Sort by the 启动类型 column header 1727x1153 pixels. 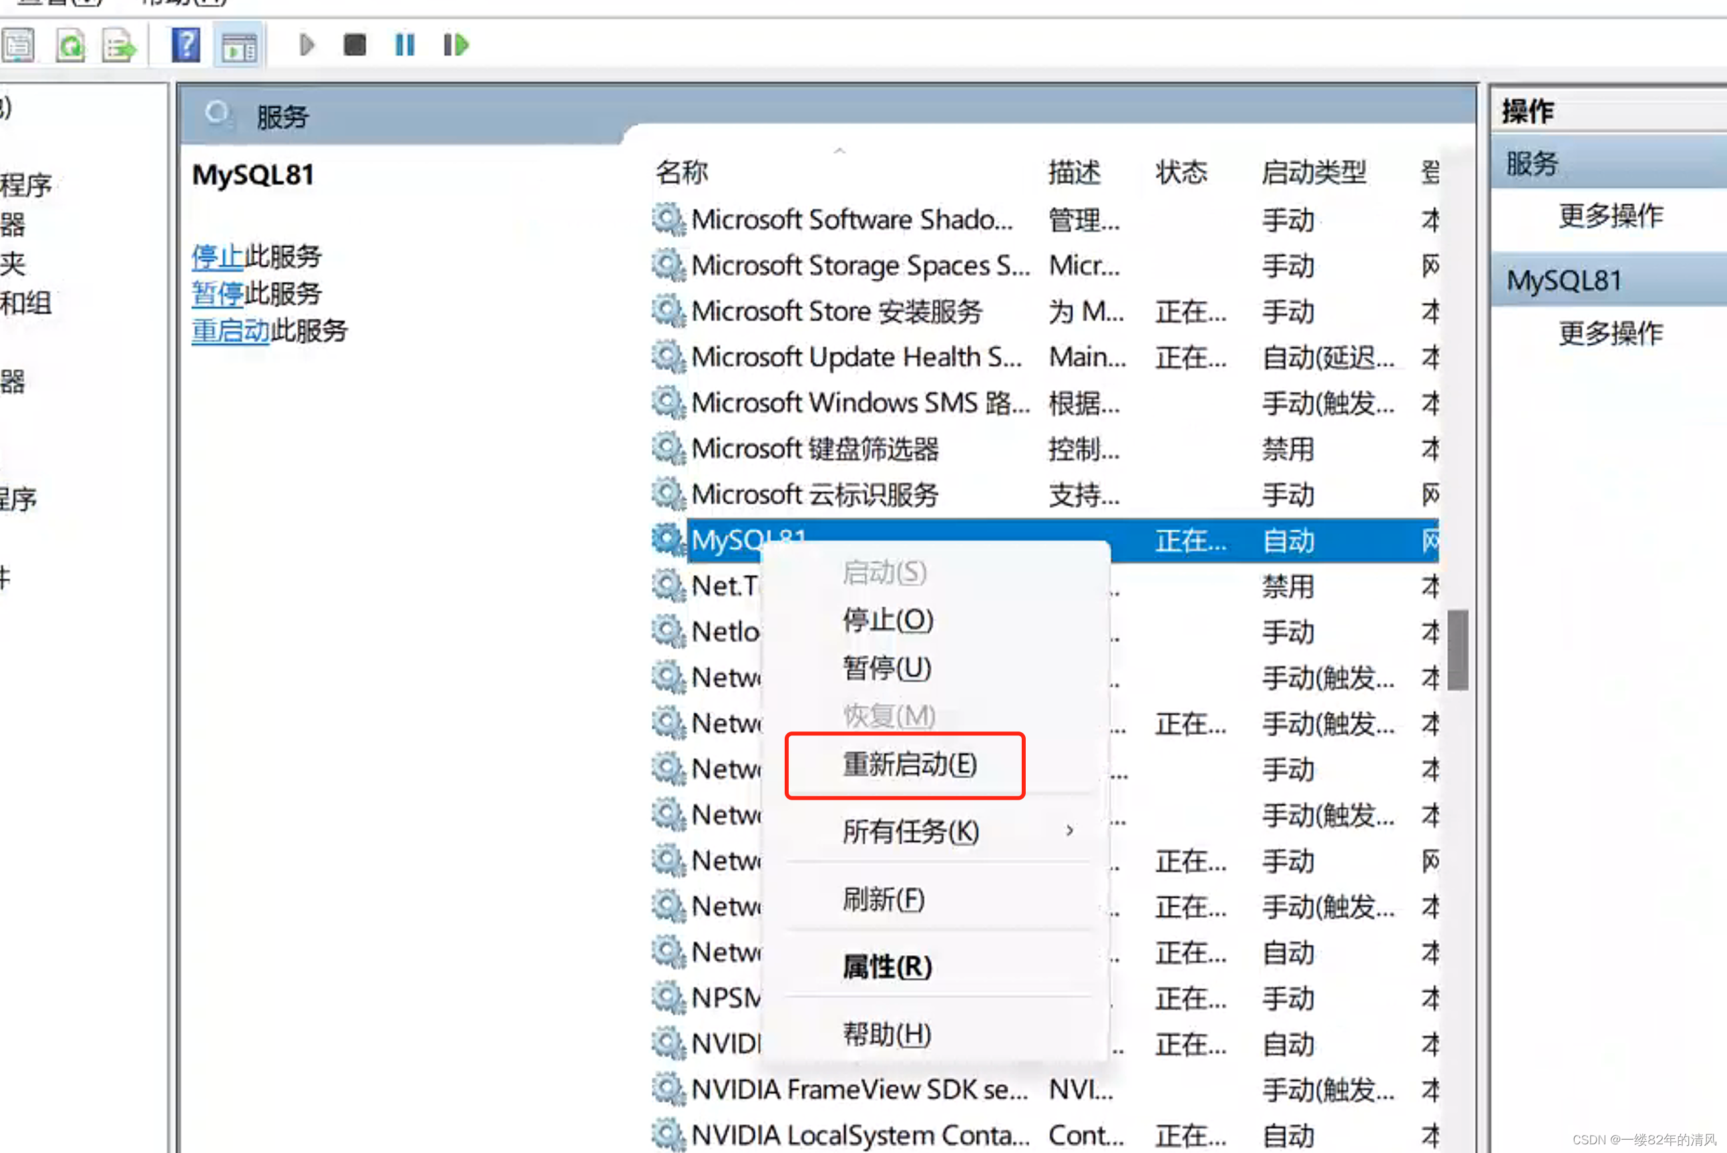[1314, 172]
